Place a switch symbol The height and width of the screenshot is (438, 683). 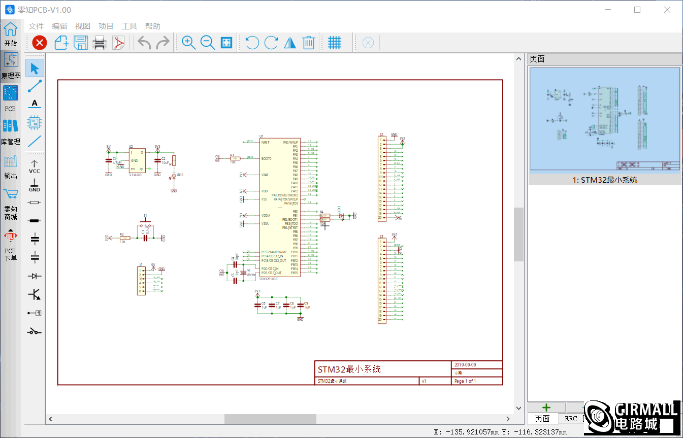(x=35, y=331)
